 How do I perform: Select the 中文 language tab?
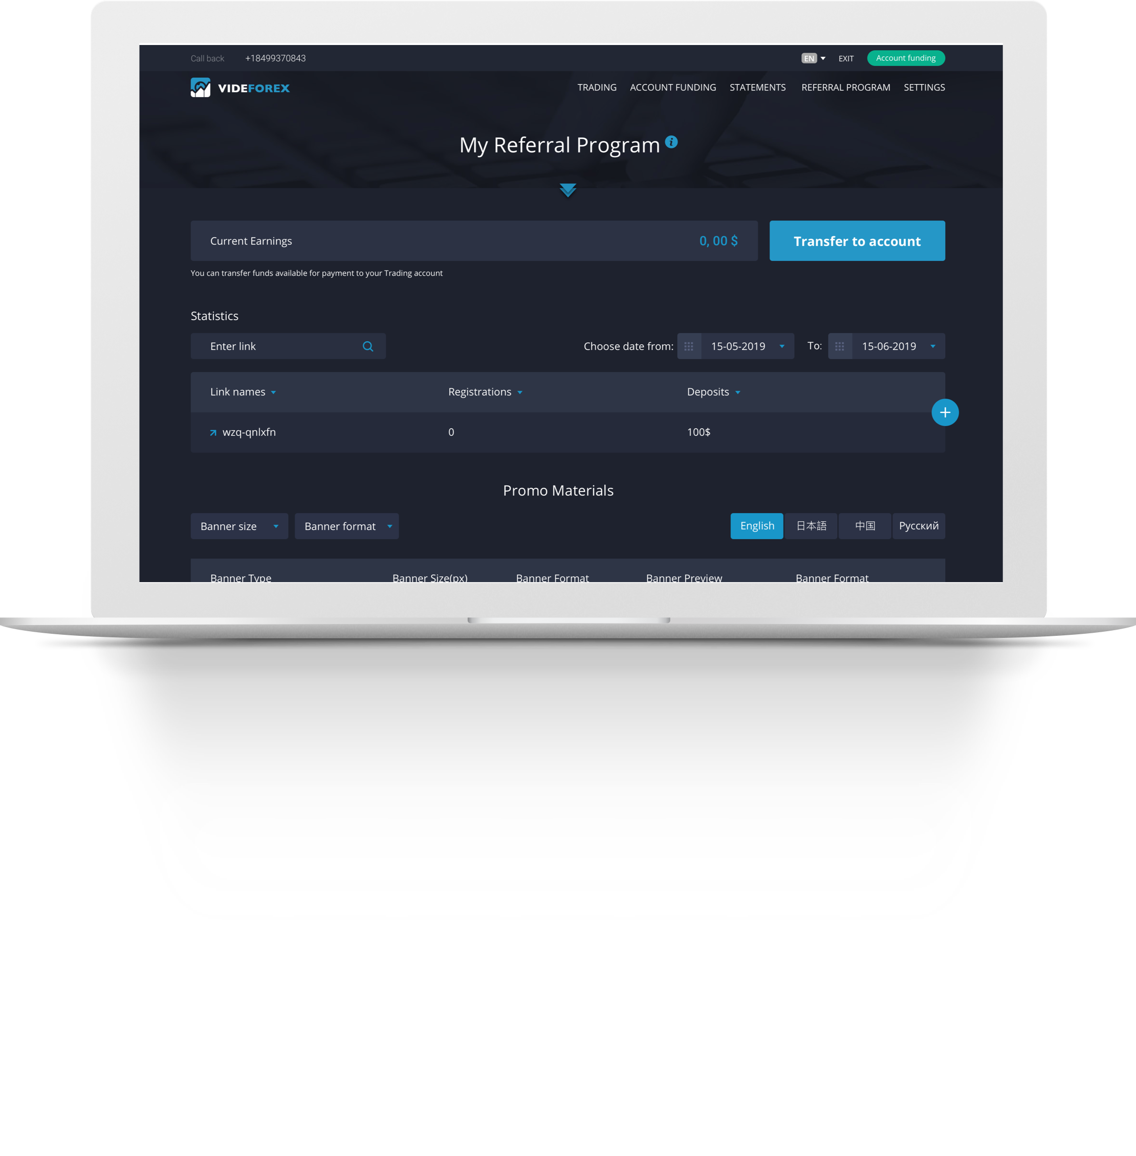tap(863, 525)
